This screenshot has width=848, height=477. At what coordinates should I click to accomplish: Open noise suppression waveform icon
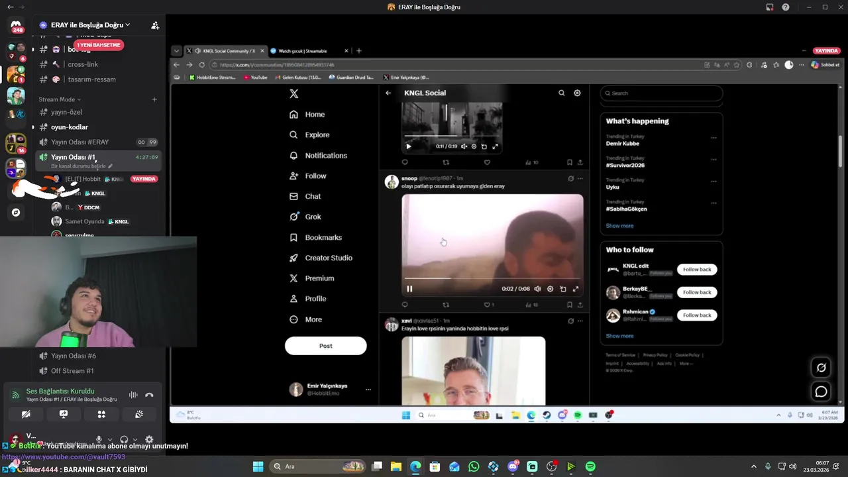(133, 395)
